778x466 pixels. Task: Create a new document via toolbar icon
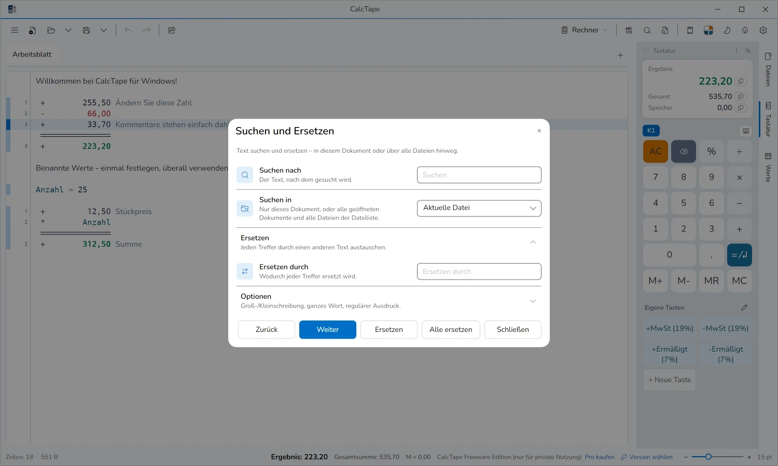coord(33,30)
